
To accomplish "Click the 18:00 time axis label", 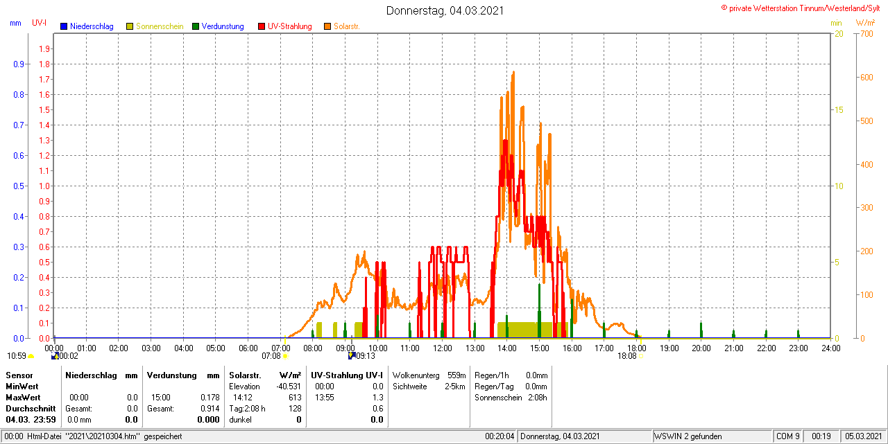I will click(637, 348).
